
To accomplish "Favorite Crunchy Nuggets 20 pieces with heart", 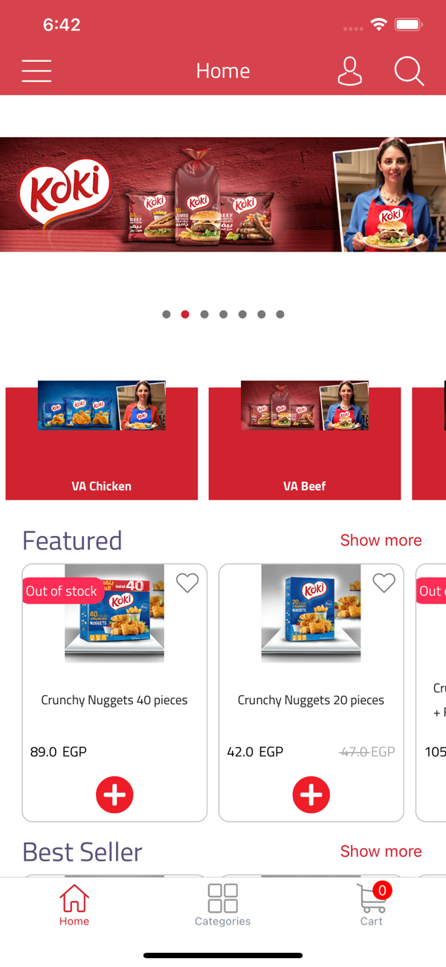I will pos(384,583).
